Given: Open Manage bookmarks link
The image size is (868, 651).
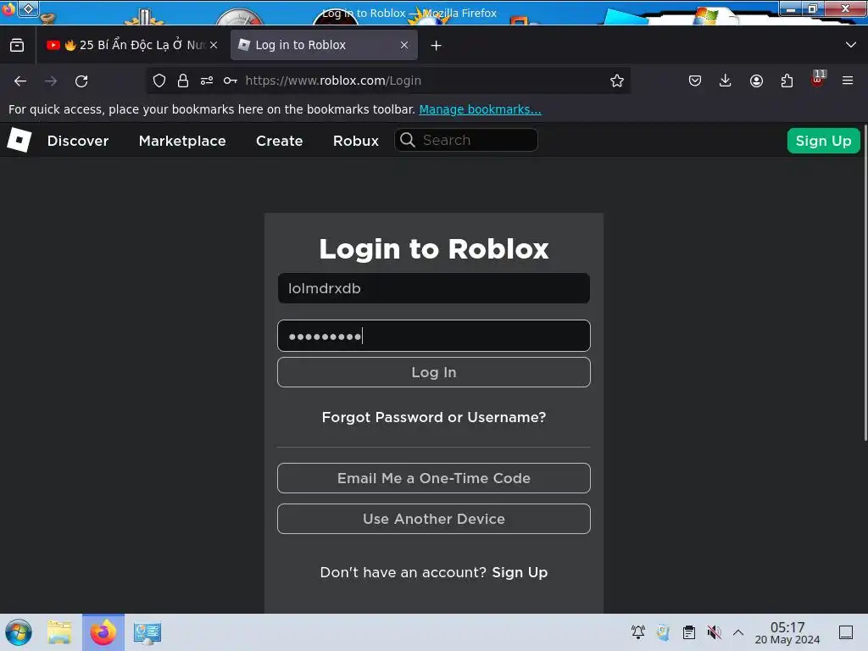Looking at the screenshot, I should point(480,109).
